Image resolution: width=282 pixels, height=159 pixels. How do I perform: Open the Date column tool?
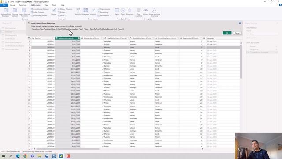117,12
